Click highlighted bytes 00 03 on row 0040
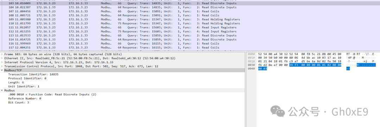 (262, 69)
